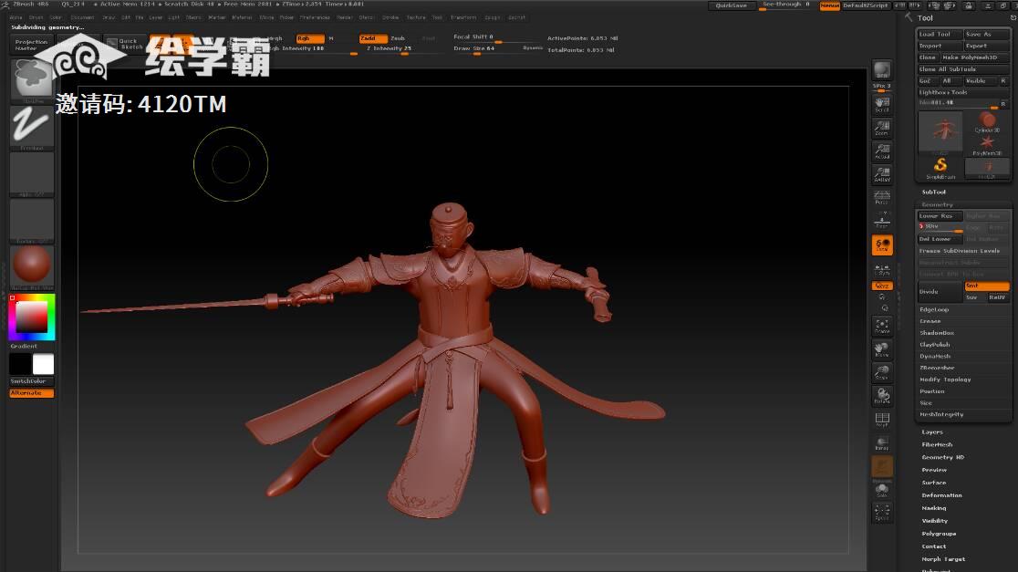The image size is (1018, 572).
Task: Open the Preferences menu
Action: click(315, 17)
